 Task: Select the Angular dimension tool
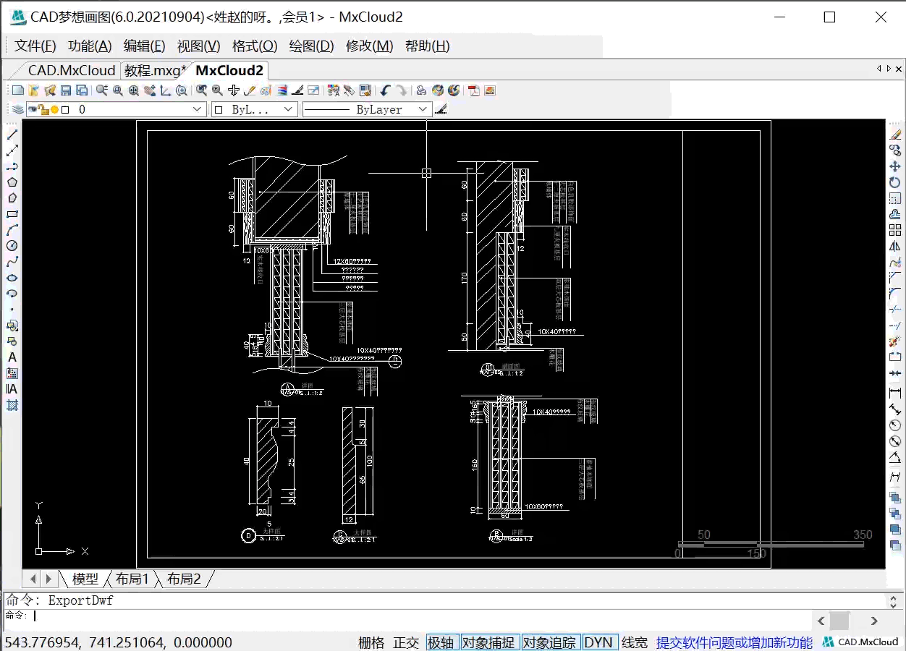pyautogui.click(x=895, y=457)
